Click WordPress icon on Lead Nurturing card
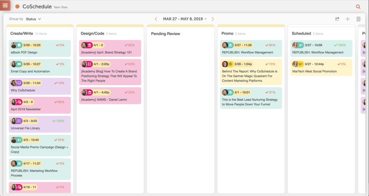 231,93
